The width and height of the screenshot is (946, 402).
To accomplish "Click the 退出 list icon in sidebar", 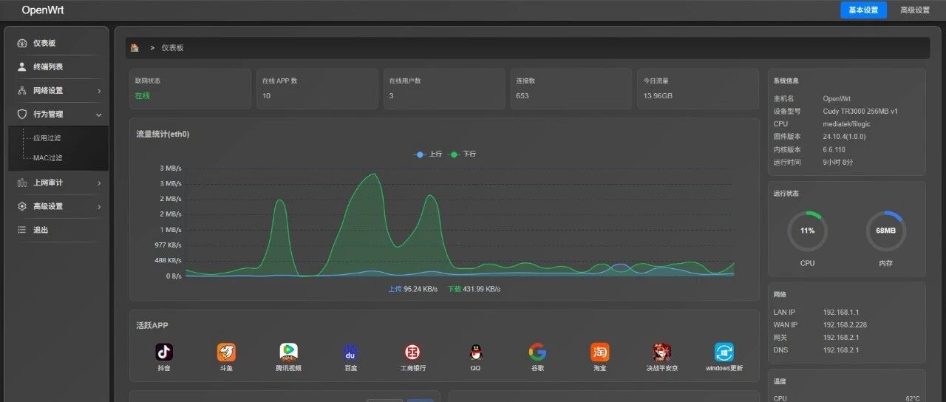I will click(22, 230).
